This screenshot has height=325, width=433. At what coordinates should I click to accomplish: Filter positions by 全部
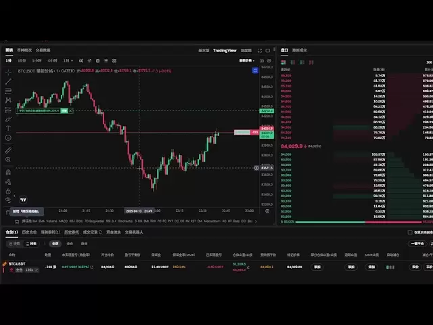click(55, 244)
